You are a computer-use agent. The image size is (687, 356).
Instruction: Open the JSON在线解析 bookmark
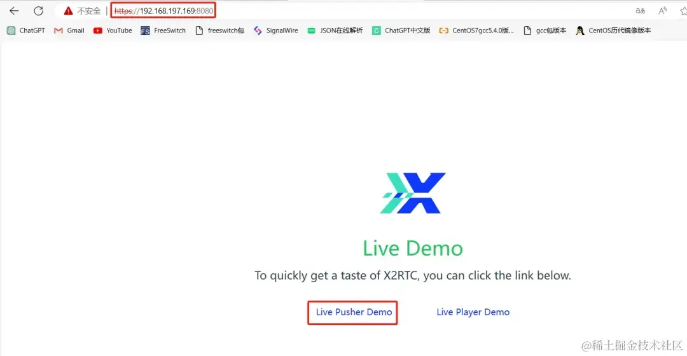pyautogui.click(x=335, y=31)
